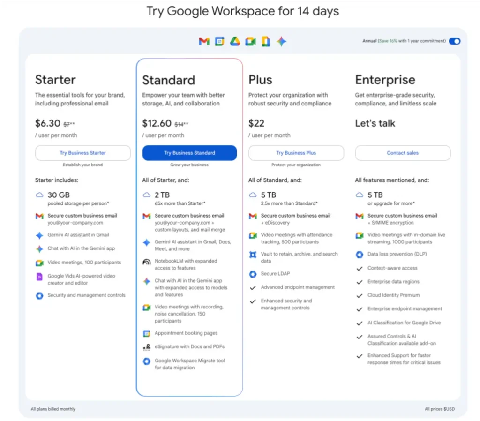Click the Try Business Standard button

coord(189,153)
